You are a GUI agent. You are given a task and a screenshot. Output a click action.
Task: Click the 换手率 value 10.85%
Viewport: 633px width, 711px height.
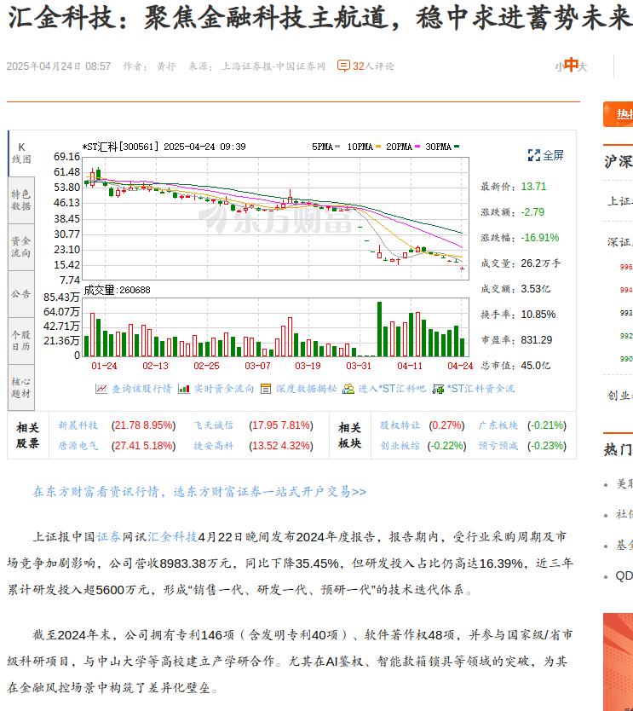coord(538,315)
